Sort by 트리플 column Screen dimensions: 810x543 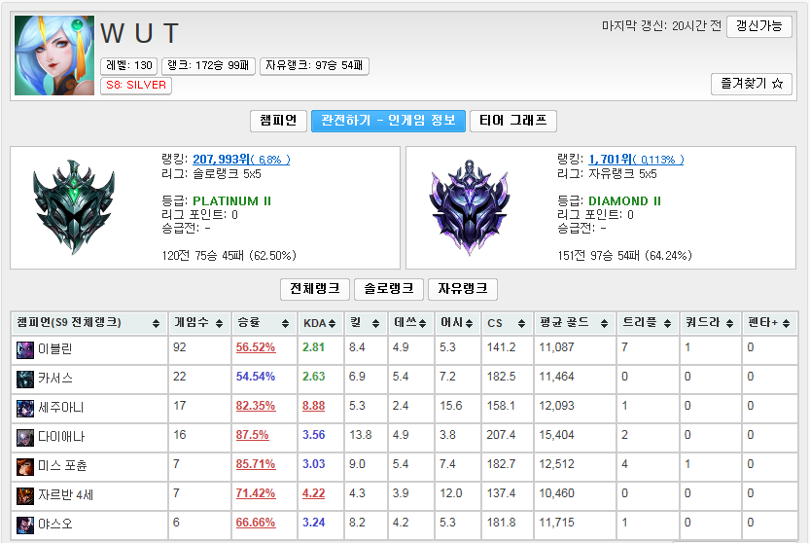point(648,323)
